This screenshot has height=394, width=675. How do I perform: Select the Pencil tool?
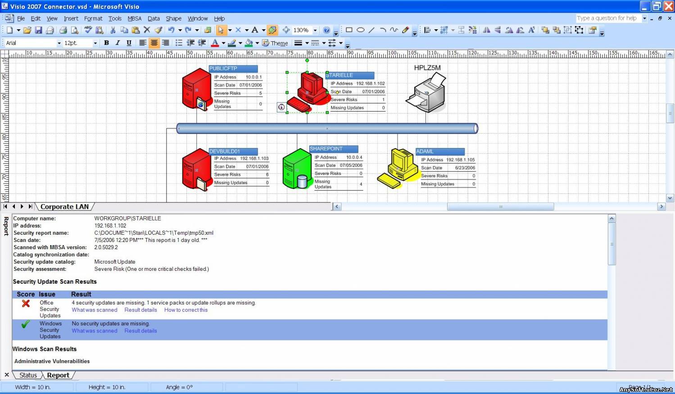pos(406,30)
